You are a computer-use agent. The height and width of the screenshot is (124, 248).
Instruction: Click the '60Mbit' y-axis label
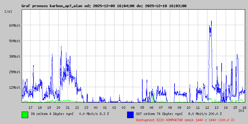click(x=14, y=25)
